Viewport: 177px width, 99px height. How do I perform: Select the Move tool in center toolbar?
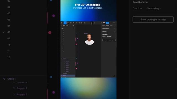pos(65,23)
